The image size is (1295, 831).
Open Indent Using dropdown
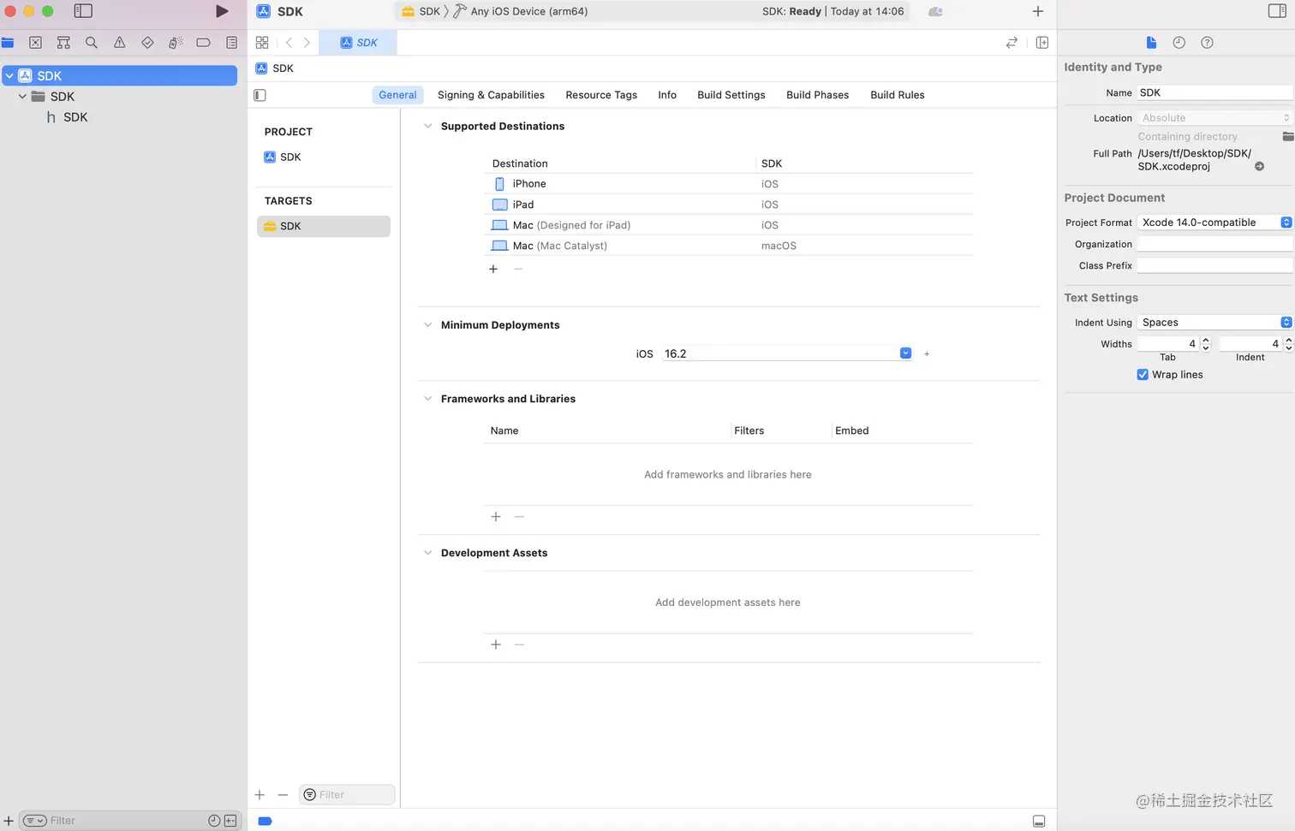1214,322
